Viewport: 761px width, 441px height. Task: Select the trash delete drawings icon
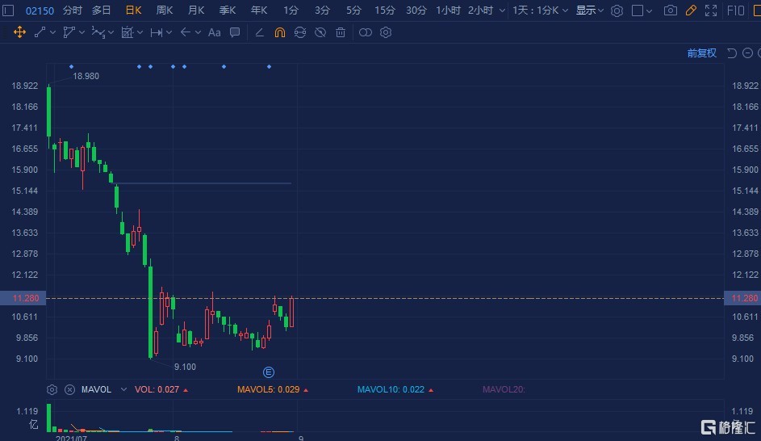click(341, 32)
